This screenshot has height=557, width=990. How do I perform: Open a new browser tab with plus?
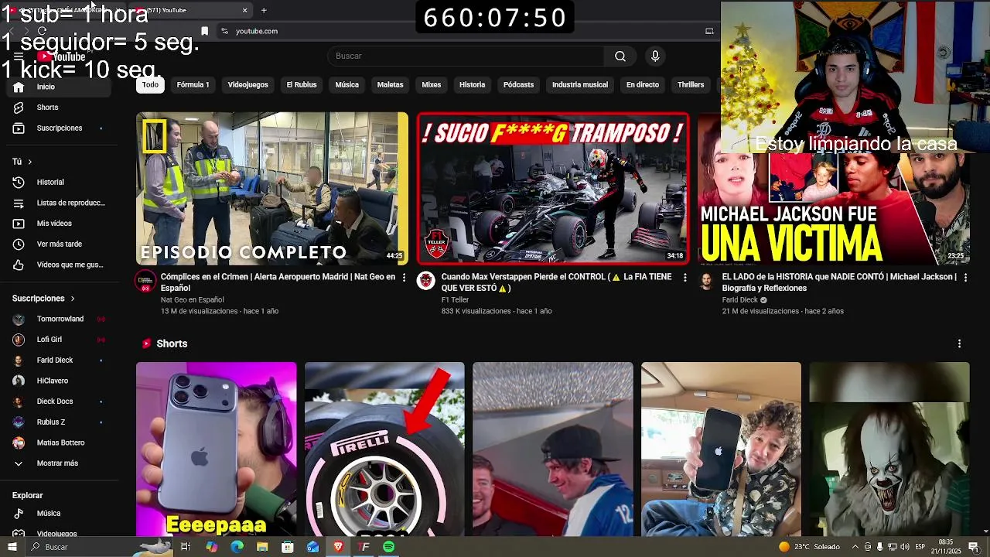(264, 10)
